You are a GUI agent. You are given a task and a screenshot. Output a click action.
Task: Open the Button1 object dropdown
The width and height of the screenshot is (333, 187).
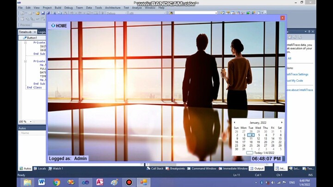(x=31, y=38)
